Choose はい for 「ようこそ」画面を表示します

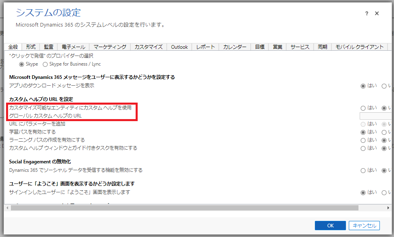[363, 193]
